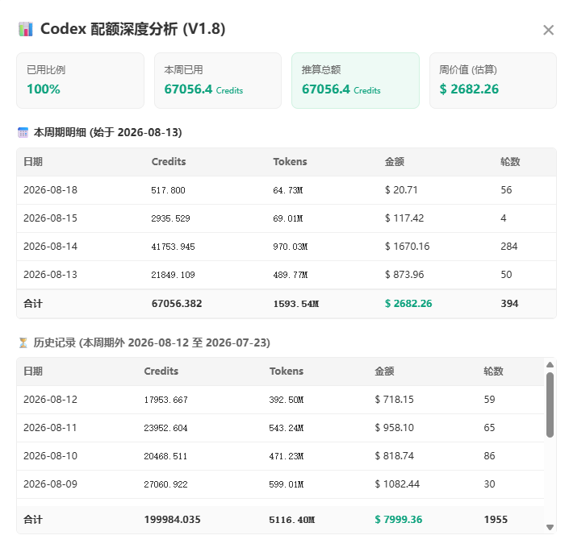Image resolution: width=569 pixels, height=552 pixels.
Task: Select the 周价值 (估算) card
Action: click(493, 81)
